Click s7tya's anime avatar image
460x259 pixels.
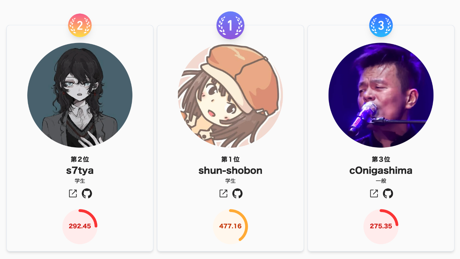coord(80,95)
